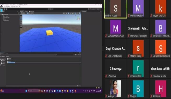The height and width of the screenshot is (99, 171).
Task: Open the Layout dropdown in toolbar
Action: tap(99, 9)
